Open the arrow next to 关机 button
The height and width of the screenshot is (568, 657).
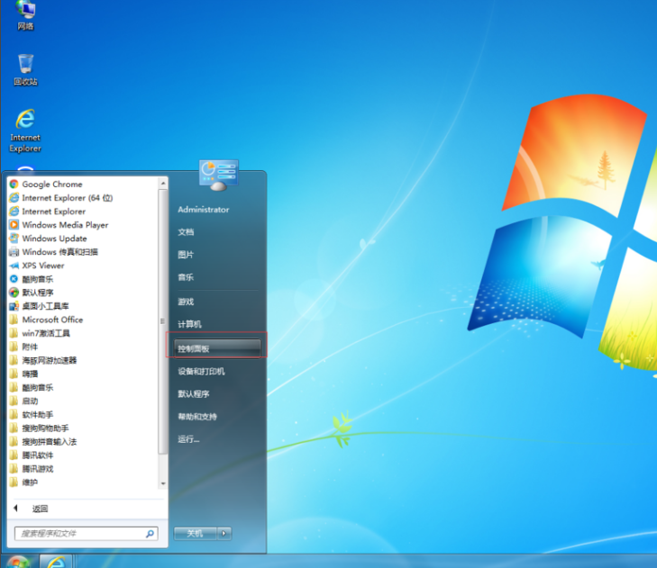point(224,533)
